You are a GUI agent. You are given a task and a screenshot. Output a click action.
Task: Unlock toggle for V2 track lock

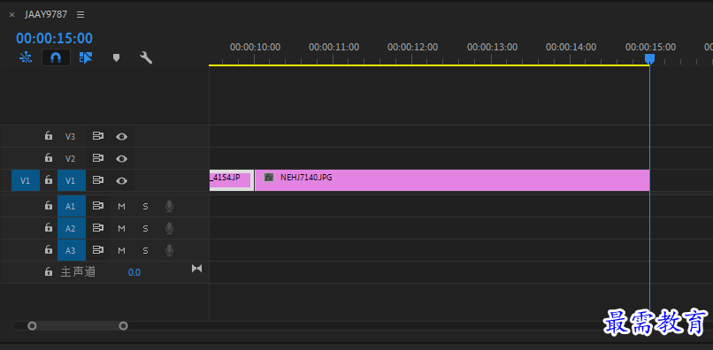(48, 158)
